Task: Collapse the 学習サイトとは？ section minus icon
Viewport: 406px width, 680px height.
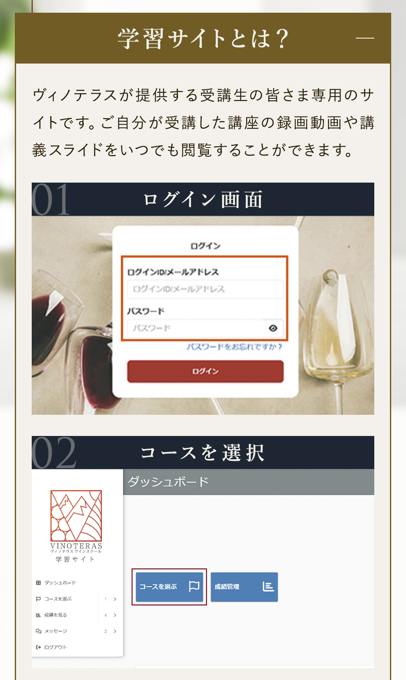Action: pos(365,38)
